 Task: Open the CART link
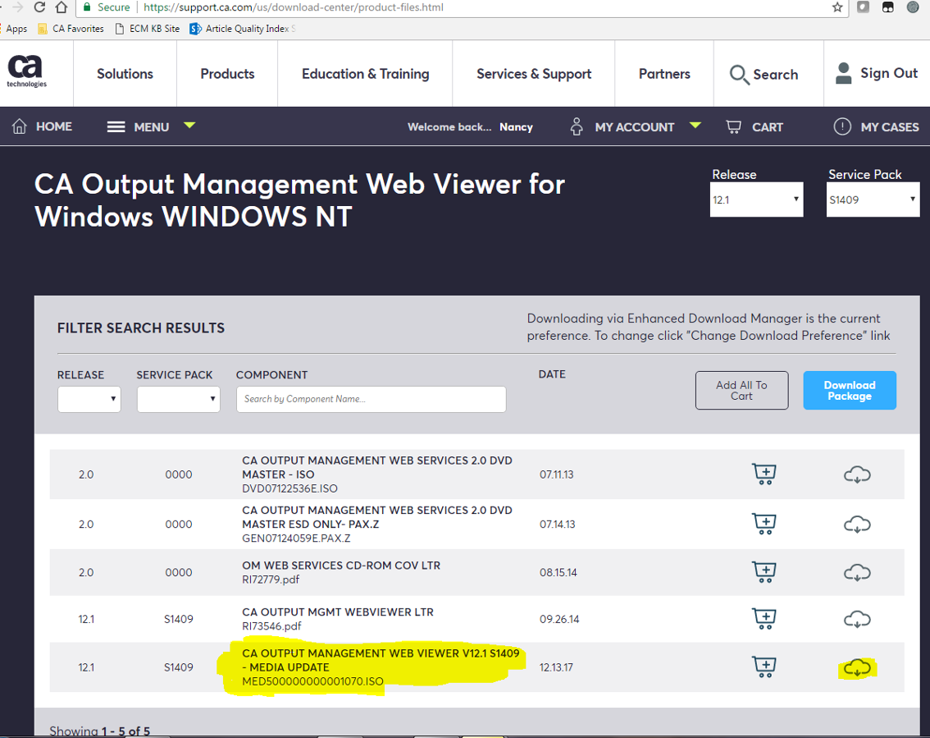[x=768, y=127]
